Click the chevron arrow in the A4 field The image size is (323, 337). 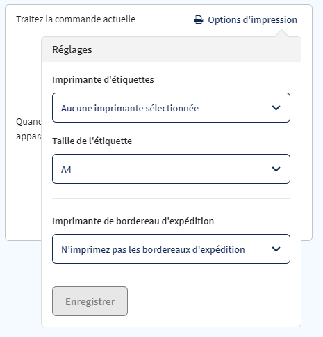pos(276,169)
